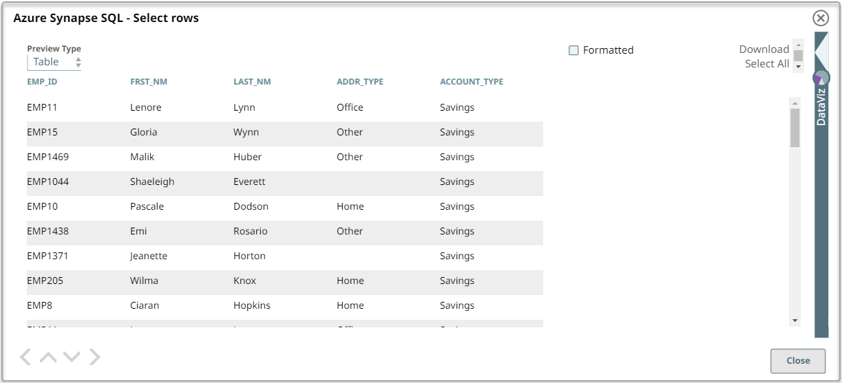Click Home address type in Wilma's row
The height and width of the screenshot is (383, 842).
click(x=350, y=281)
